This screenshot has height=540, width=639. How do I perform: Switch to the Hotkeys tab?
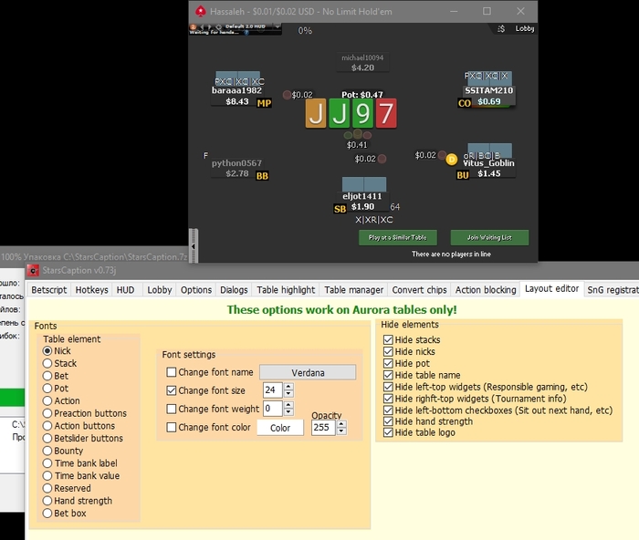click(91, 289)
